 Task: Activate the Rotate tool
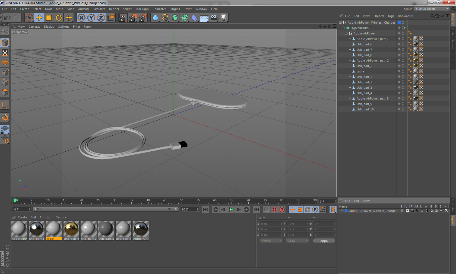click(x=59, y=18)
